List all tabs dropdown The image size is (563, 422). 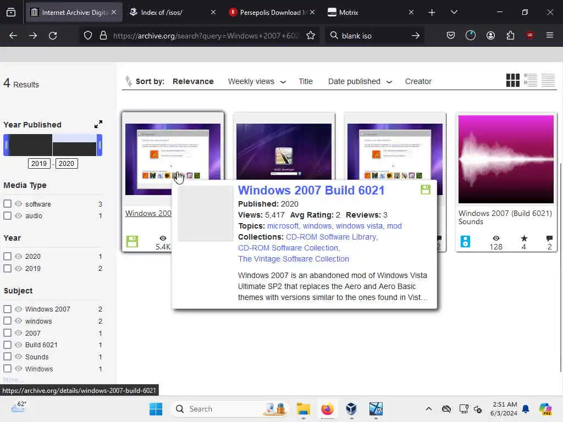click(x=454, y=12)
